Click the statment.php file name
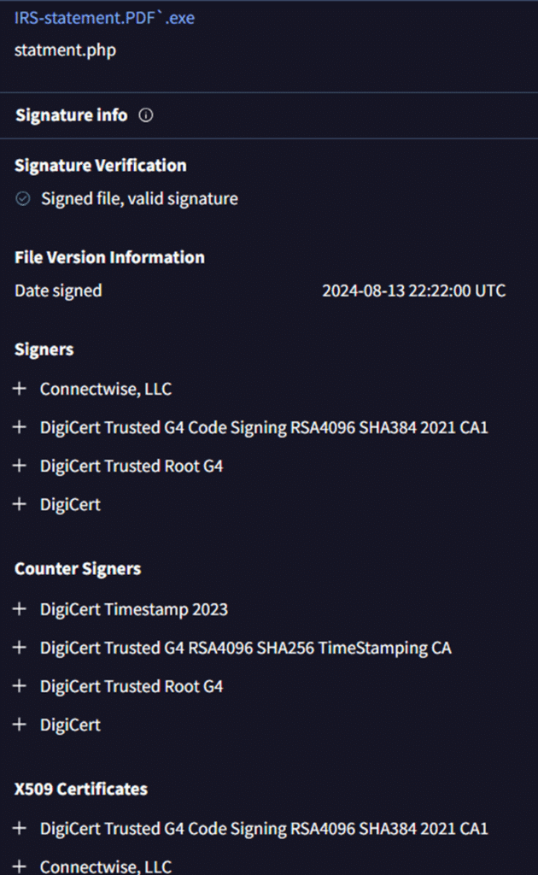Viewport: 538px width, 875px height. (65, 50)
